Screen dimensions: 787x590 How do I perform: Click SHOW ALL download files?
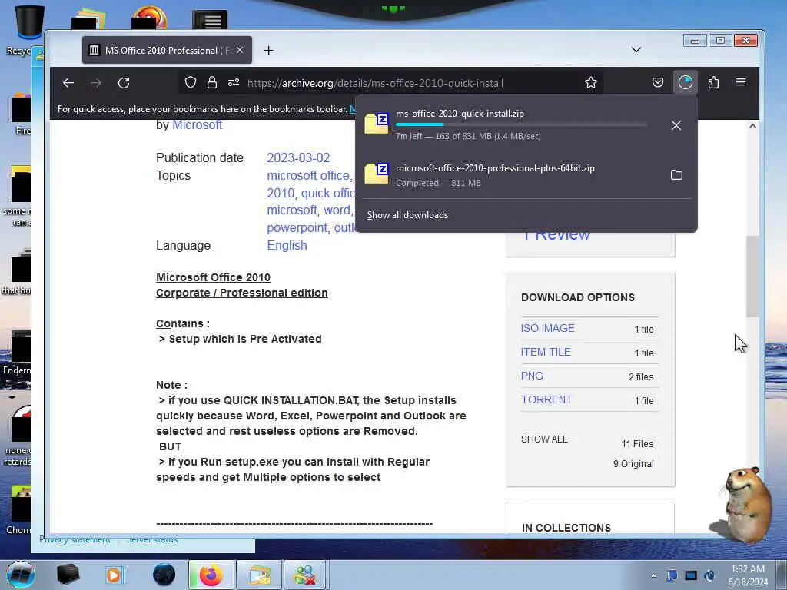tap(544, 439)
